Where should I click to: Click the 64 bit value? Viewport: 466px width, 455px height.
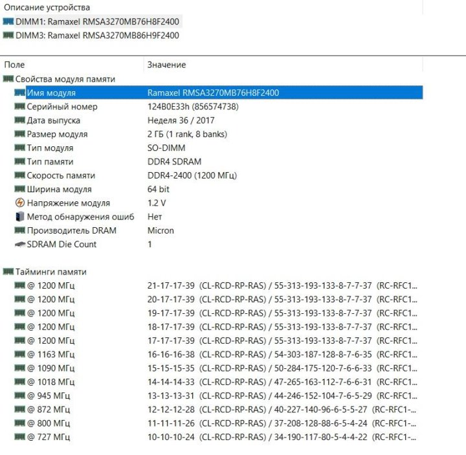159,189
